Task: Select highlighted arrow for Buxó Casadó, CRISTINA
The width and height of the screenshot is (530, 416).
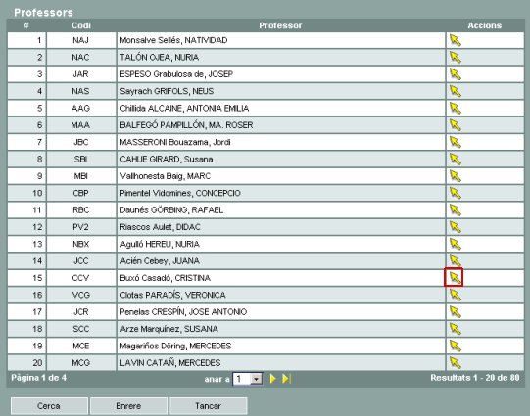Action: (x=454, y=277)
